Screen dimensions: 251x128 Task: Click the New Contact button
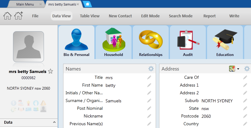click(x=120, y=16)
